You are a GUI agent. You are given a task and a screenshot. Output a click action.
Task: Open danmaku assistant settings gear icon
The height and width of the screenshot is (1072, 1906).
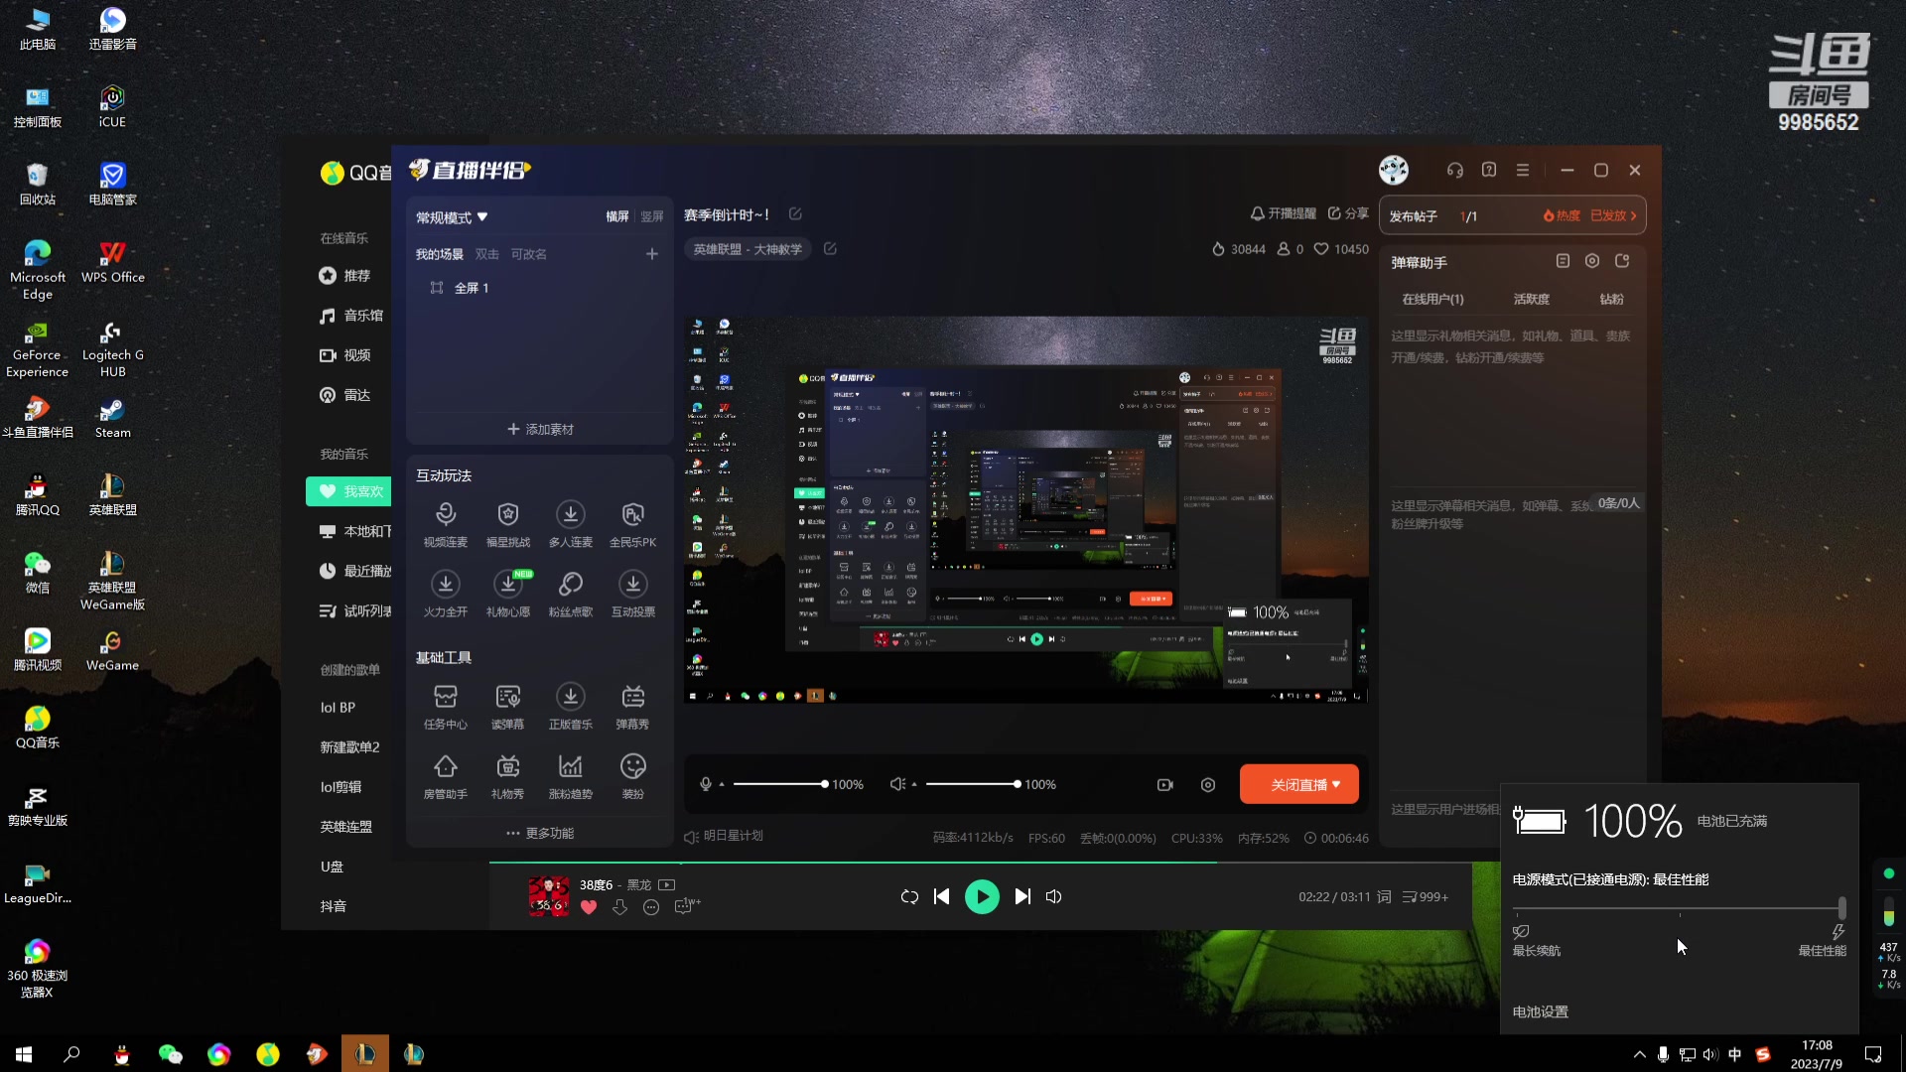1592,261
